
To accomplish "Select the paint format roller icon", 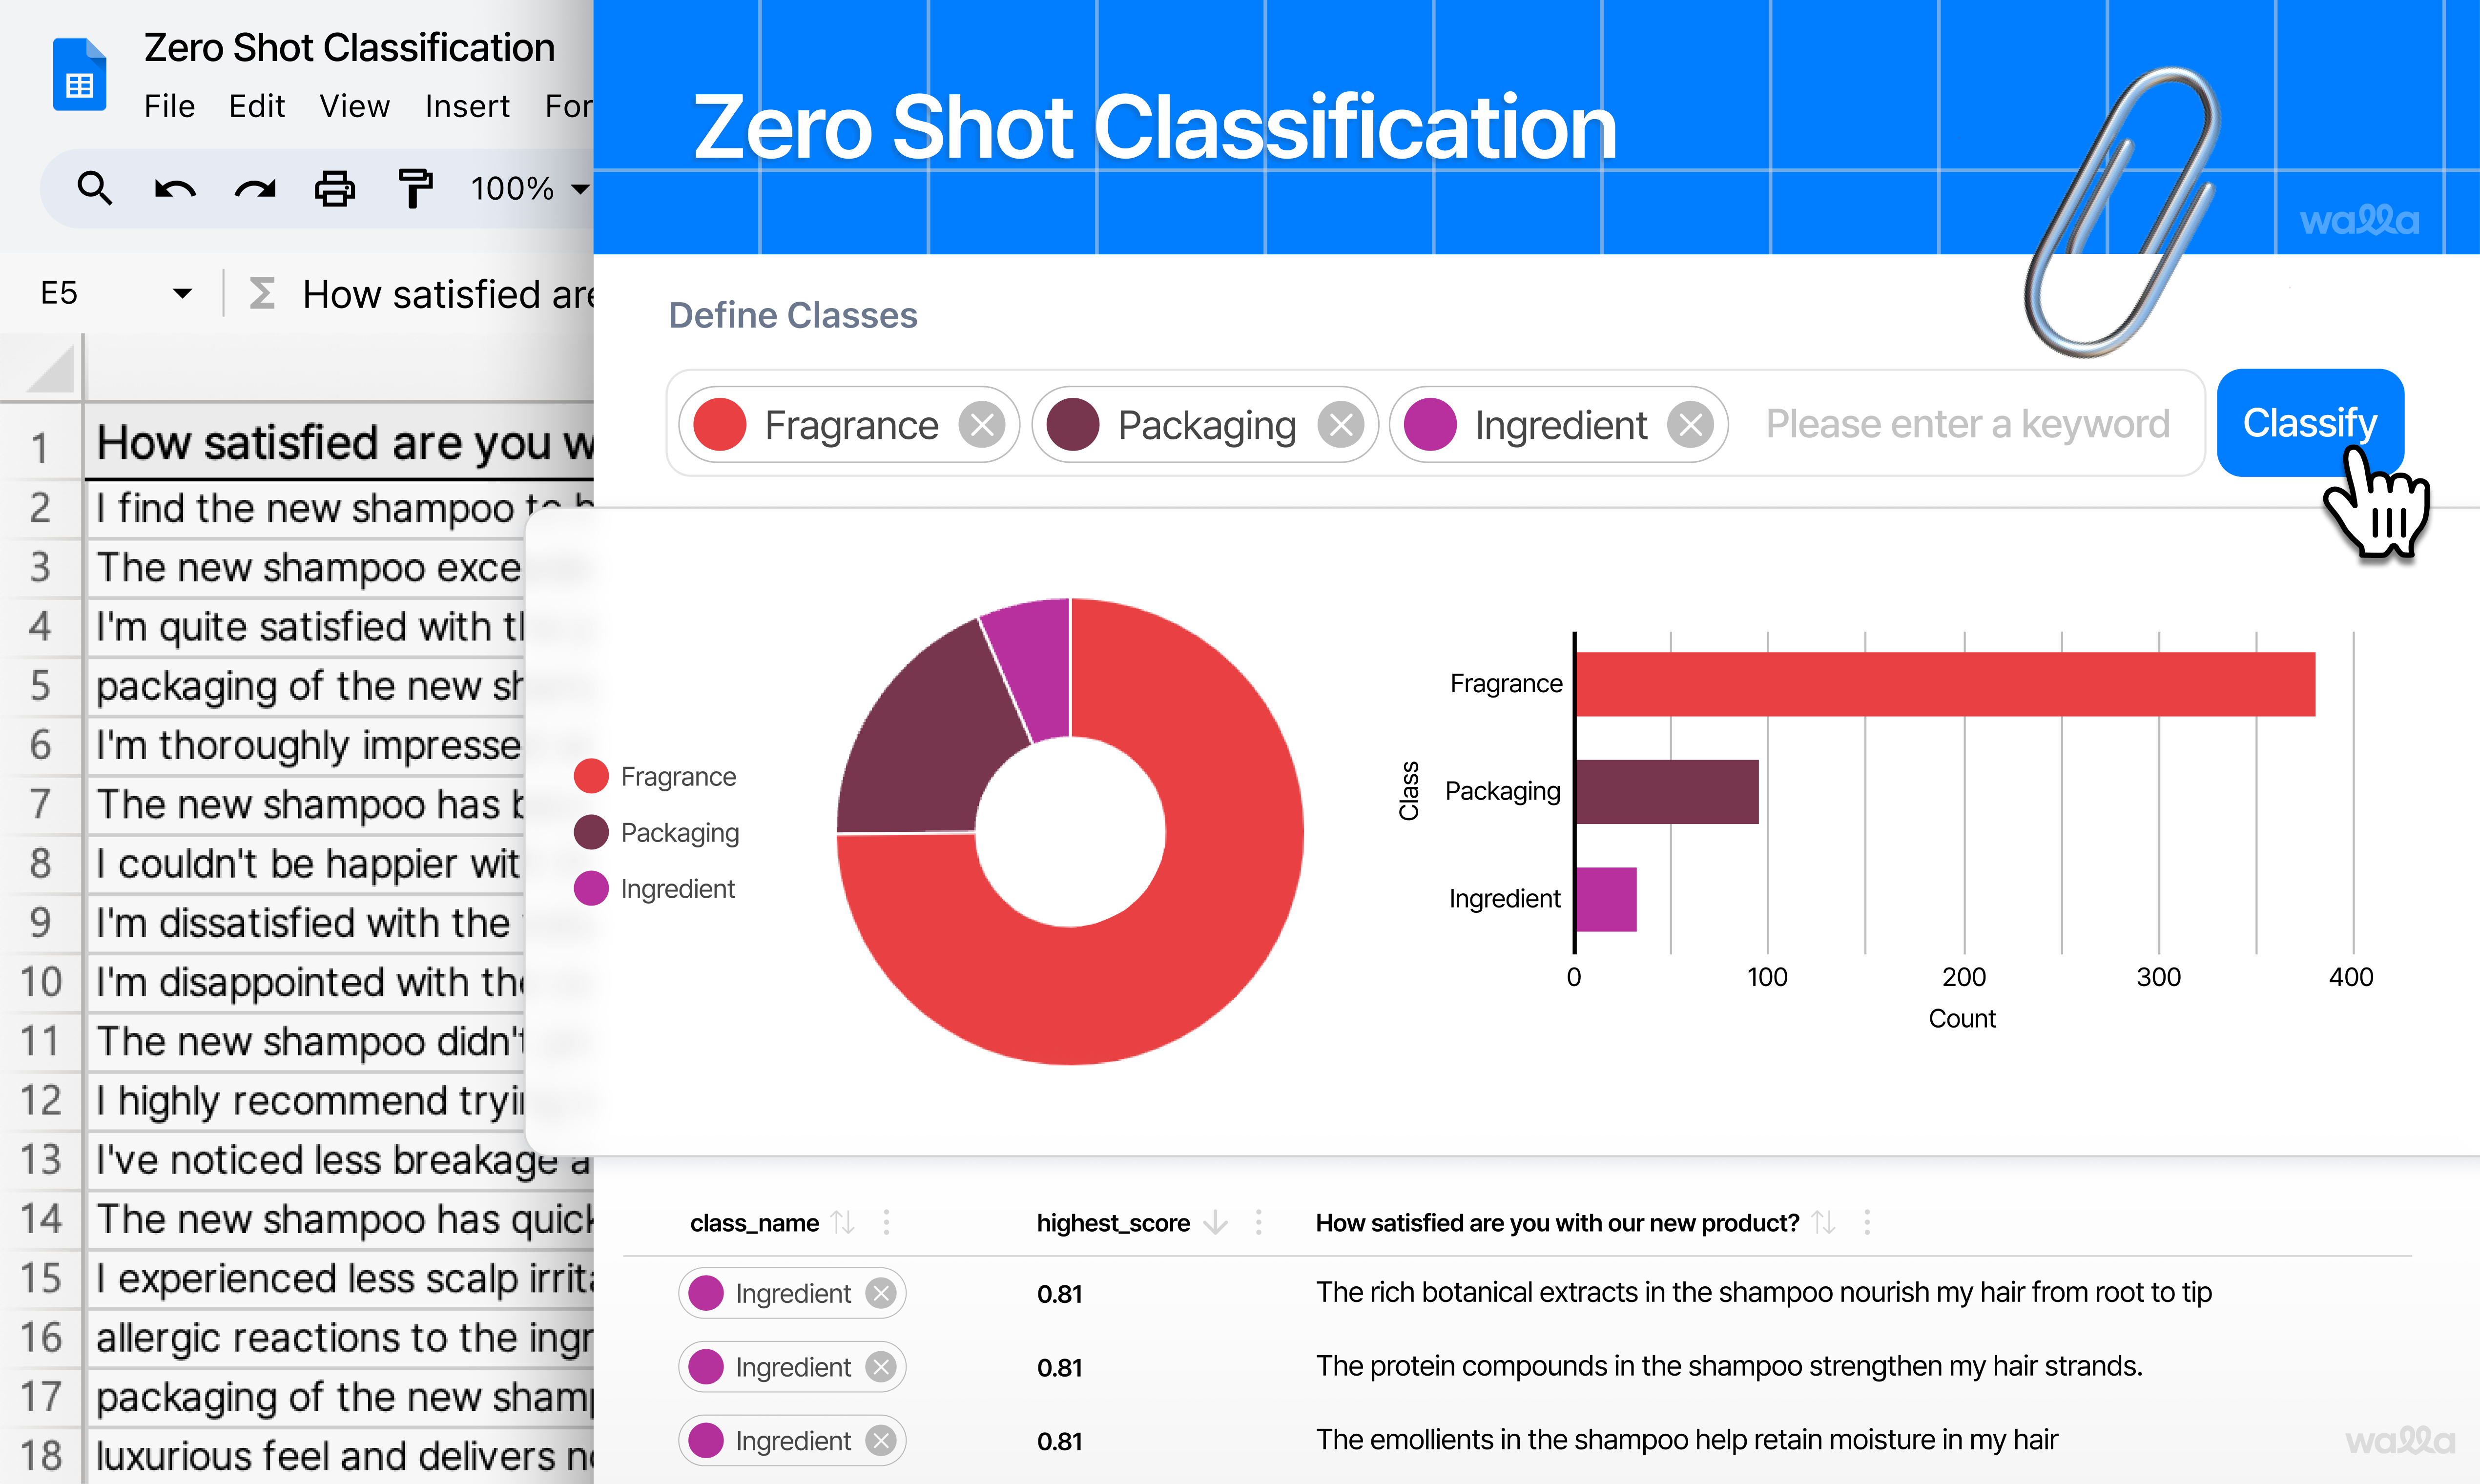I will click(414, 188).
